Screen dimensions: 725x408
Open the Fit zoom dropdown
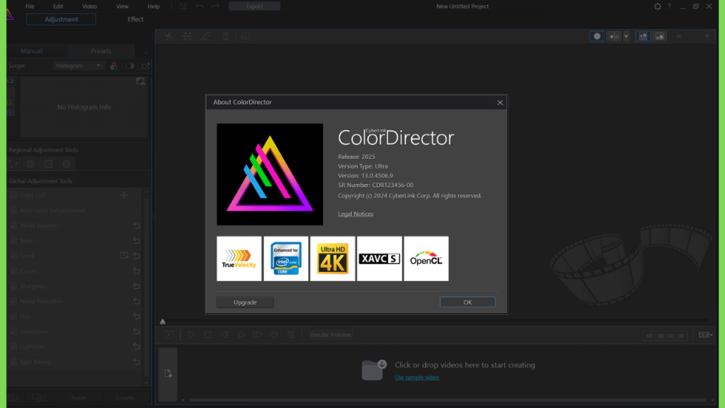click(692, 36)
